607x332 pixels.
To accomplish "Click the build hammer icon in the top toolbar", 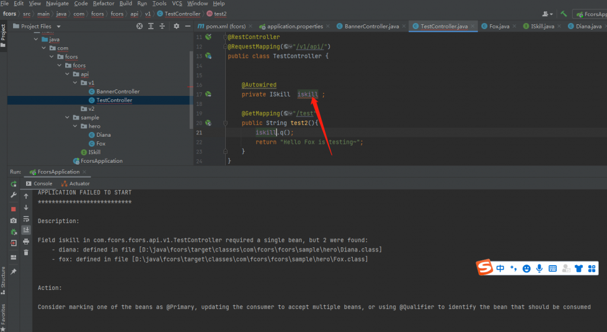I will click(x=564, y=14).
